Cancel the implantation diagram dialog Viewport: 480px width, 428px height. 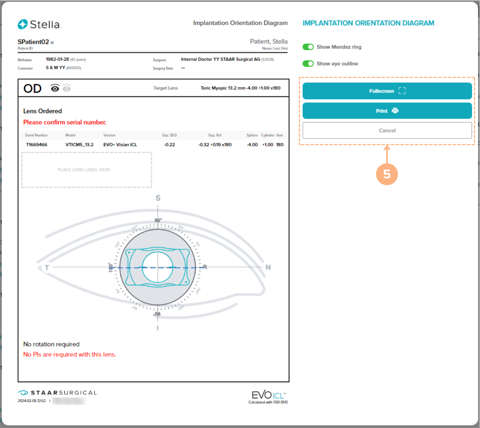tap(387, 131)
